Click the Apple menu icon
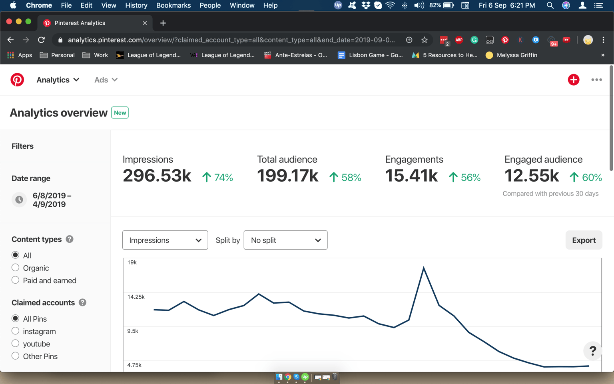Image resolution: width=614 pixels, height=384 pixels. coord(13,5)
